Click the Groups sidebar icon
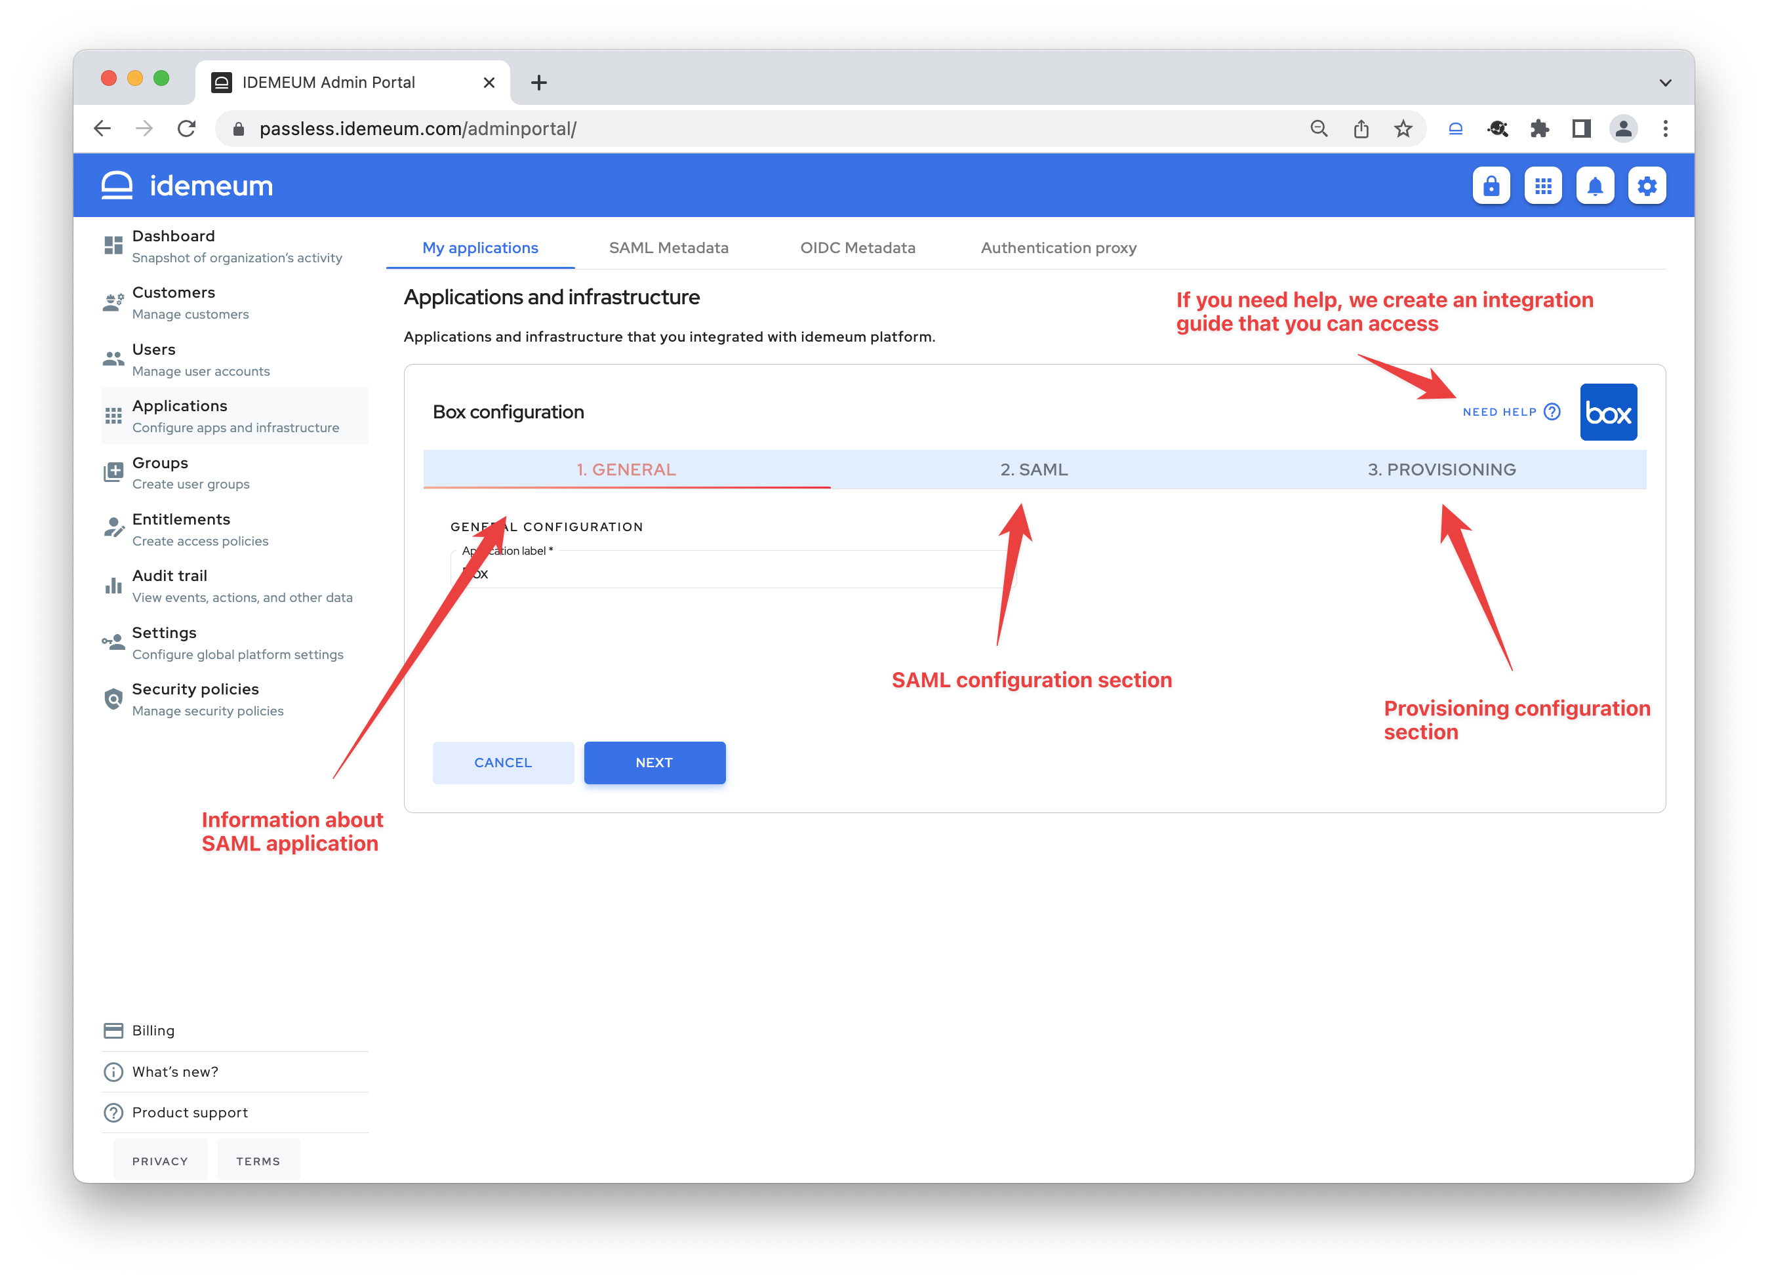The width and height of the screenshot is (1768, 1280). [114, 472]
